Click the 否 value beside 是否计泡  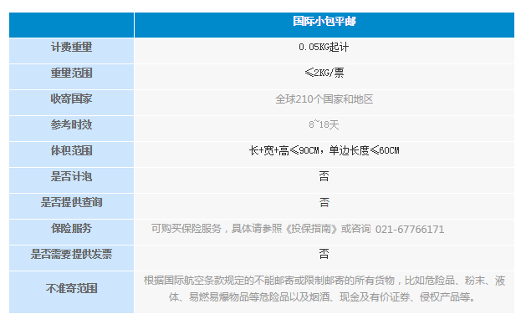click(324, 176)
